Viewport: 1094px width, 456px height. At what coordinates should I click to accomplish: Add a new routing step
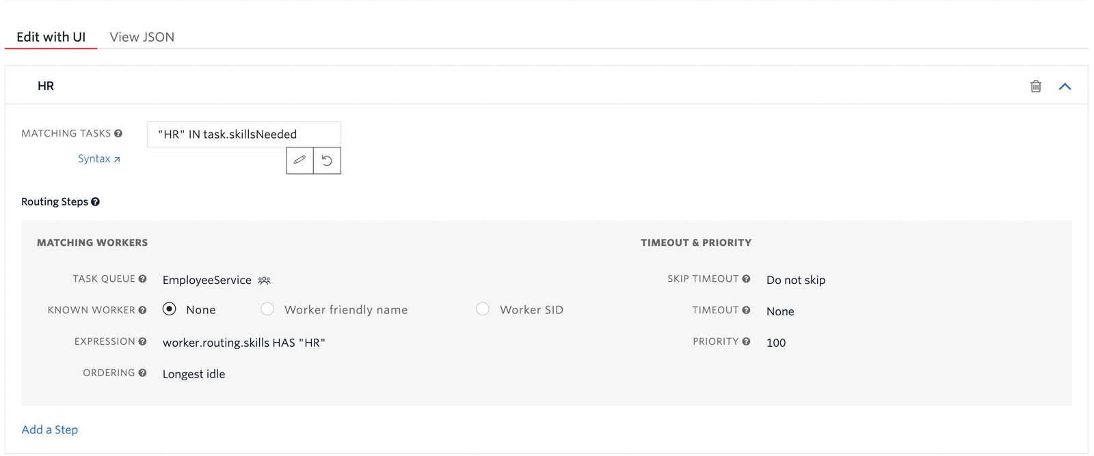(x=49, y=429)
